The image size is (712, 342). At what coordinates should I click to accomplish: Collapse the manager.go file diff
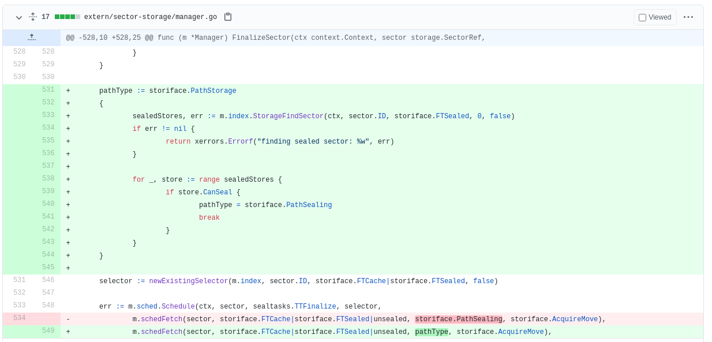19,17
